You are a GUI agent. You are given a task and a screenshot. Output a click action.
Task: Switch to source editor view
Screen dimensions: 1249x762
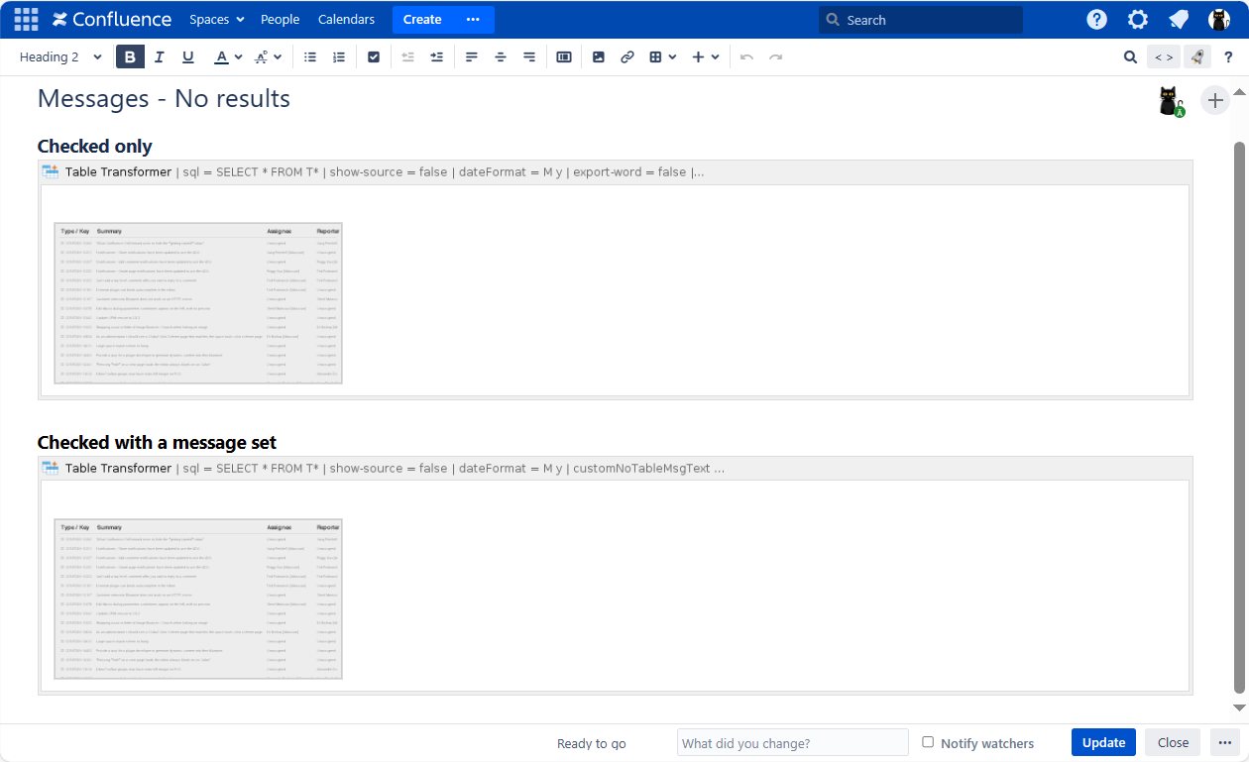pos(1164,57)
